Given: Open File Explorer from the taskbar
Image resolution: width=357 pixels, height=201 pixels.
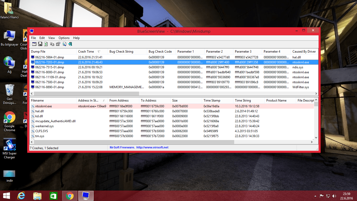Looking at the screenshot, I should (37, 196).
